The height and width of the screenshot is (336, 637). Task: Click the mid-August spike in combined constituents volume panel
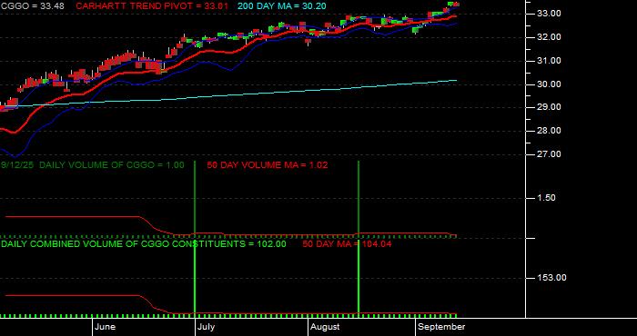[359, 280]
